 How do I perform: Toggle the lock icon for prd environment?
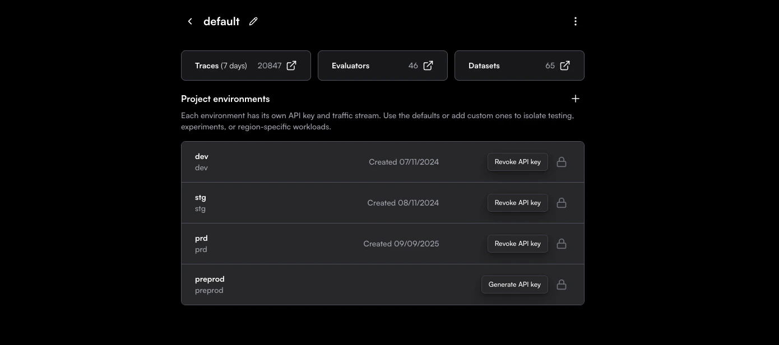561,244
